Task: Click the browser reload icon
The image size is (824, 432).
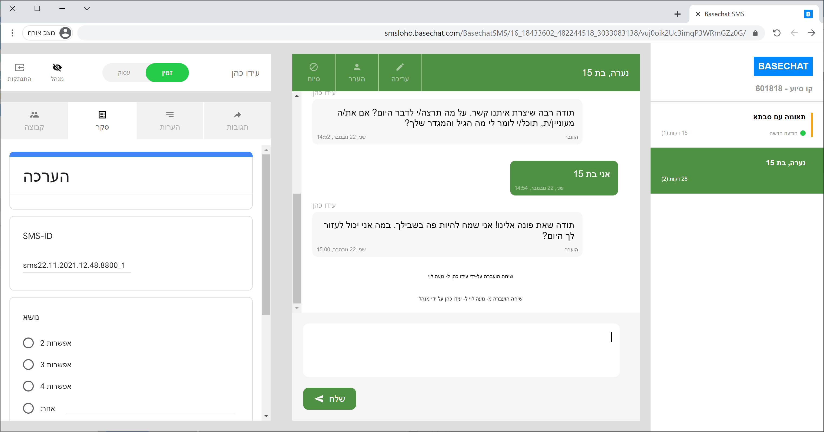Action: click(x=777, y=33)
